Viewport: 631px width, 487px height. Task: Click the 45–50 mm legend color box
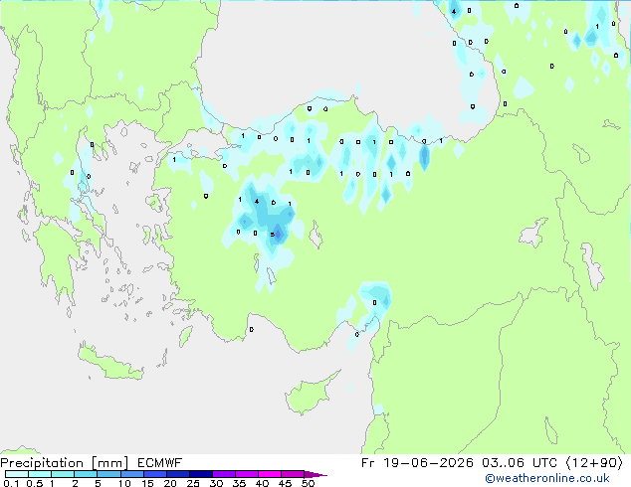293,474
